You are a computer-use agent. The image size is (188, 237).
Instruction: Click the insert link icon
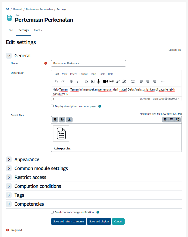click(118, 81)
